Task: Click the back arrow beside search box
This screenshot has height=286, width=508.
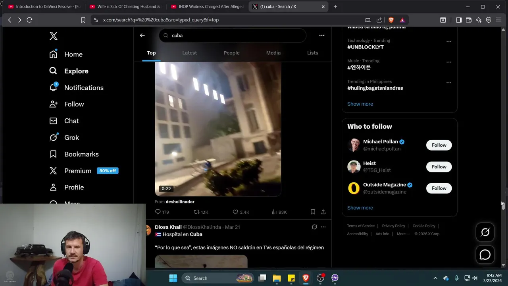Action: (x=142, y=35)
